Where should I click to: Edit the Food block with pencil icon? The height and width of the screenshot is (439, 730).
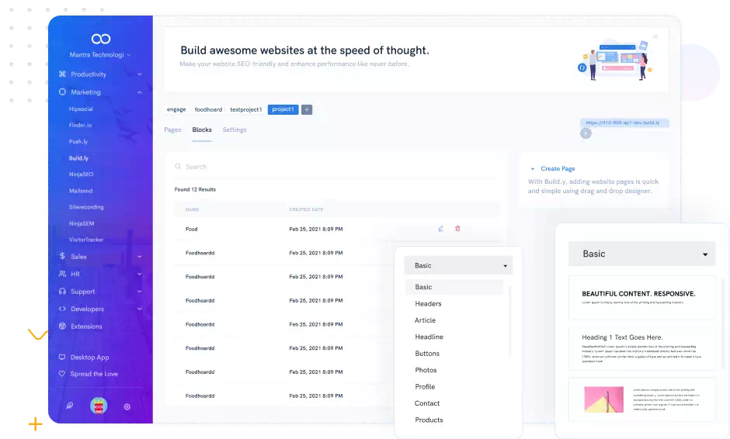coord(440,229)
